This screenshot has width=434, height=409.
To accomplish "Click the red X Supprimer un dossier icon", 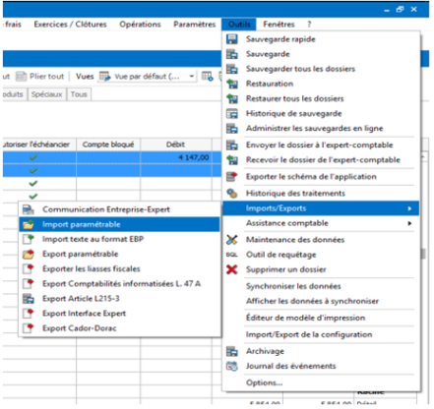I will point(232,269).
